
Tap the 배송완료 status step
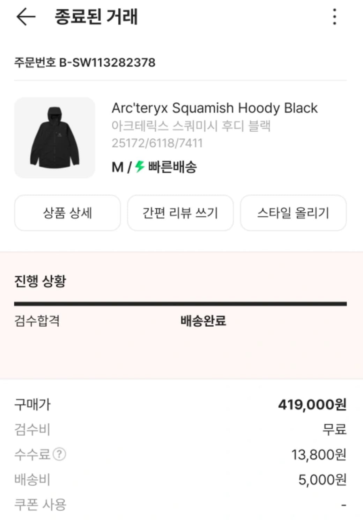pos(203,321)
